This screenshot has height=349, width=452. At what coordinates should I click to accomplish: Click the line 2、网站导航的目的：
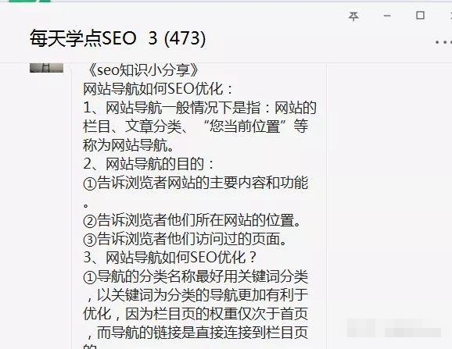(x=149, y=164)
